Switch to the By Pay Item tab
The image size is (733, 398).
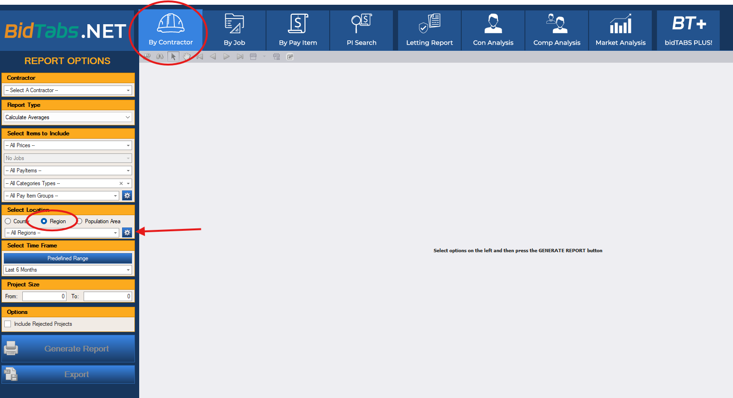pyautogui.click(x=298, y=30)
